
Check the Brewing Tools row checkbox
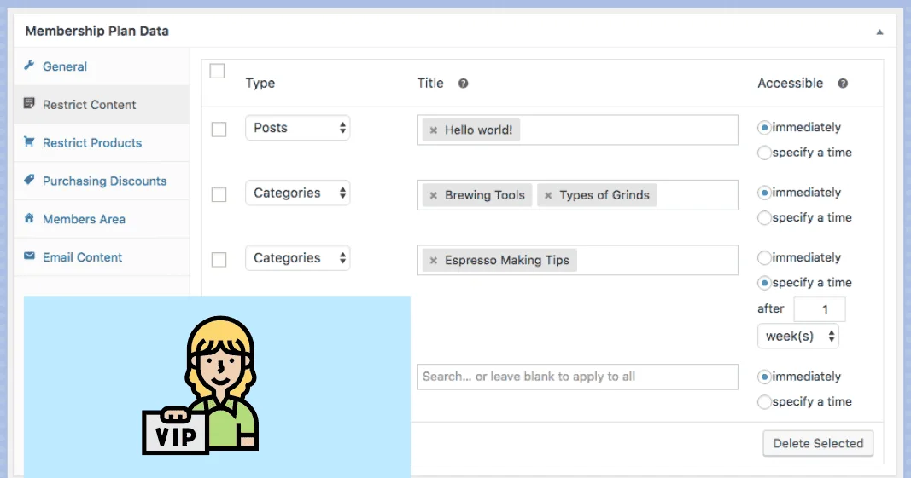pos(219,194)
